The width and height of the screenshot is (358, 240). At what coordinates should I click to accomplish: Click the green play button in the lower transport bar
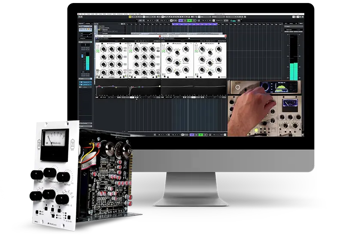coord(201,135)
